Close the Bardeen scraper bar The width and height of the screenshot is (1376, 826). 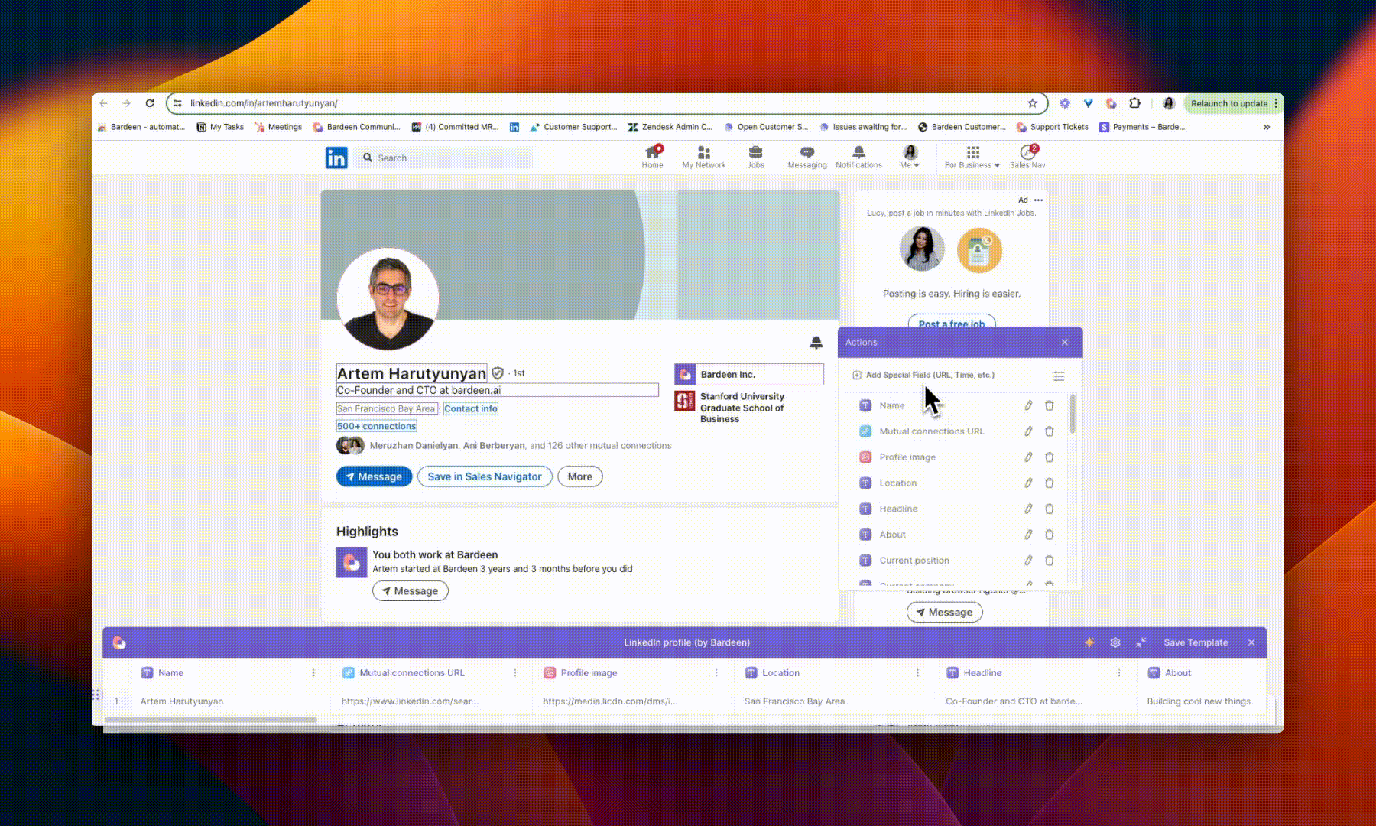[1251, 642]
